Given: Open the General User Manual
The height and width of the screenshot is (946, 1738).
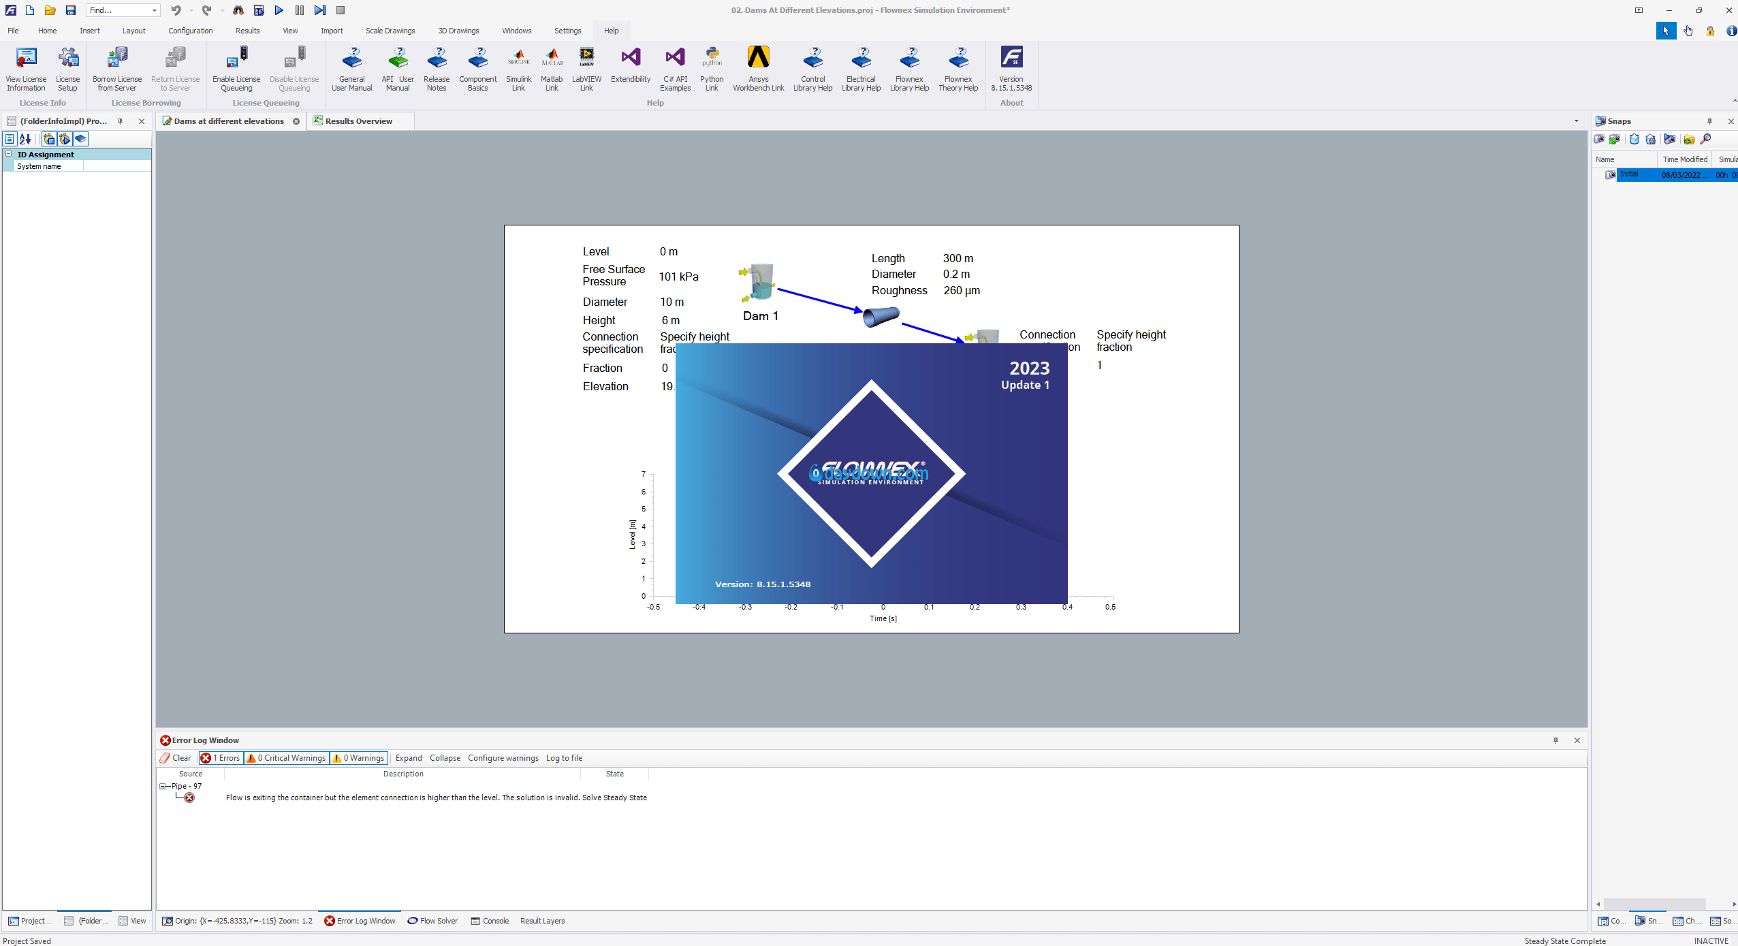Looking at the screenshot, I should tap(351, 69).
